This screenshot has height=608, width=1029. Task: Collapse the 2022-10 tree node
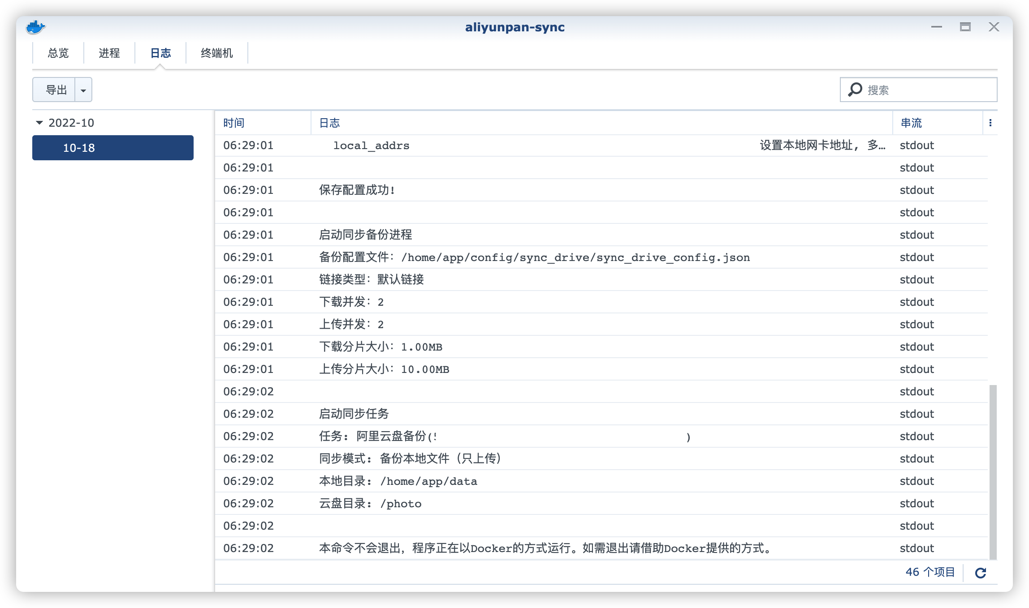39,123
